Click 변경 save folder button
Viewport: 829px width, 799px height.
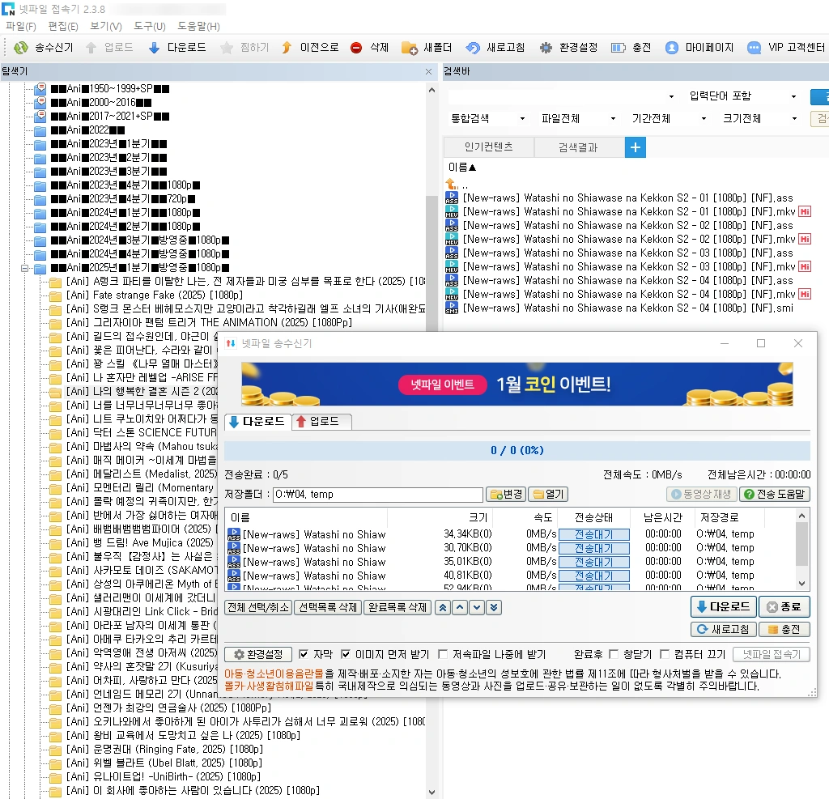click(x=506, y=495)
